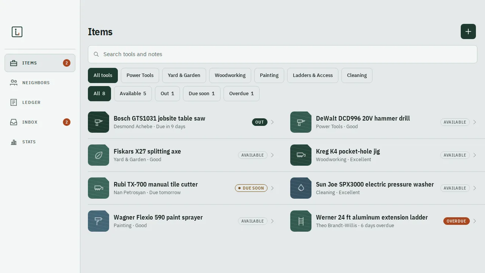Viewport: 485px width, 273px height.
Task: Expand the Rubi tile cutter row chevron
Action: (272, 188)
